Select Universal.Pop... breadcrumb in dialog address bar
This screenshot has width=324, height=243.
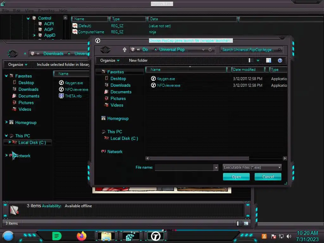pyautogui.click(x=174, y=50)
